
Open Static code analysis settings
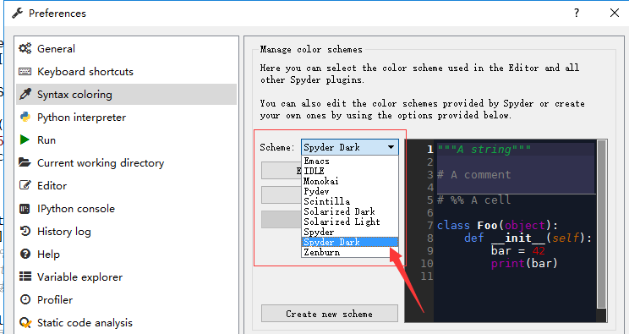pos(126,322)
